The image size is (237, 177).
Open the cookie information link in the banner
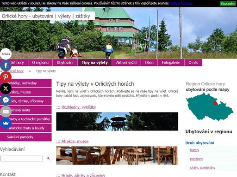point(181,3)
